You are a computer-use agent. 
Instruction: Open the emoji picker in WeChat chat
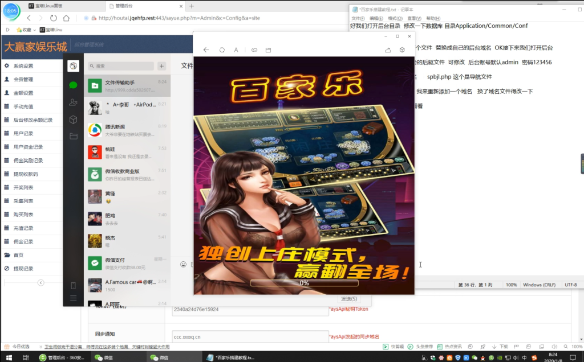[x=183, y=264]
